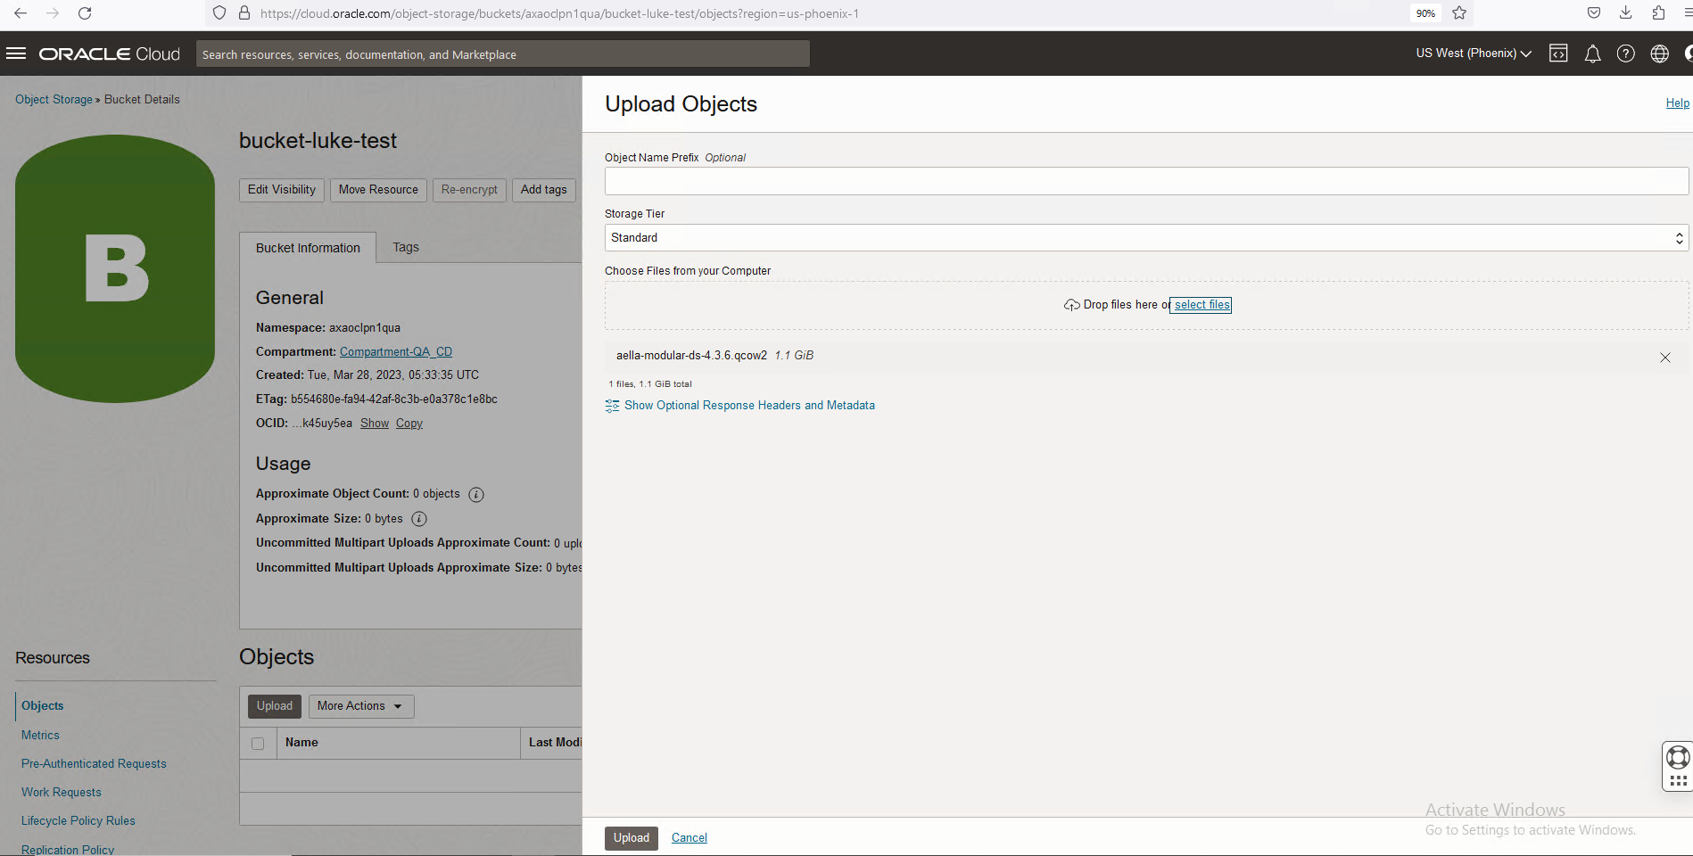Image resolution: width=1693 pixels, height=856 pixels.
Task: Open the notifications bell icon
Action: click(1592, 53)
